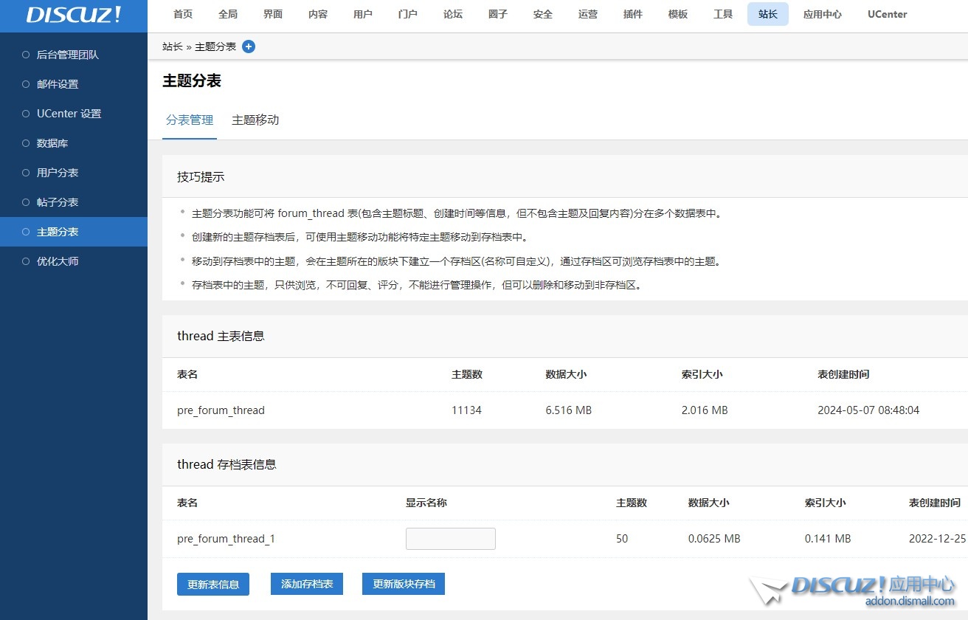Click the 50 topic count value
Viewport: 968px width, 620px height.
622,539
